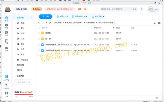Screen dimensions: 164x102
Task: Open the 传输 transfer icon in sidebar
Action: (x=7, y=26)
